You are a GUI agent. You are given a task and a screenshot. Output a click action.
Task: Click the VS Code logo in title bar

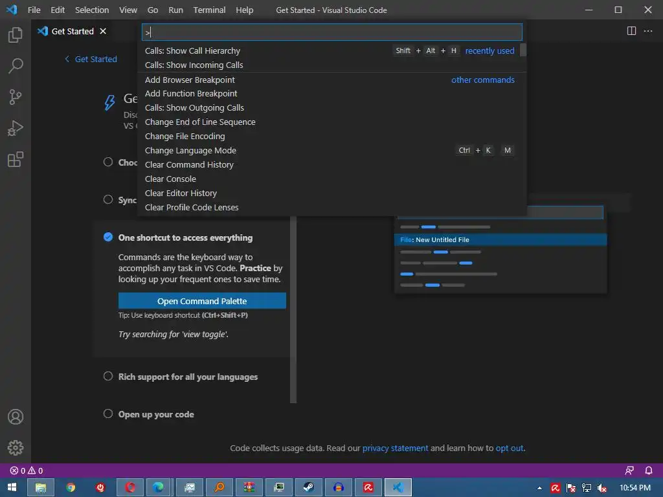(x=12, y=9)
